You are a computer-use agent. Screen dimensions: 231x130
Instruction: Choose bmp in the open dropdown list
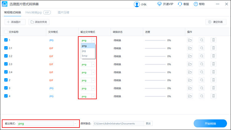click(88, 56)
